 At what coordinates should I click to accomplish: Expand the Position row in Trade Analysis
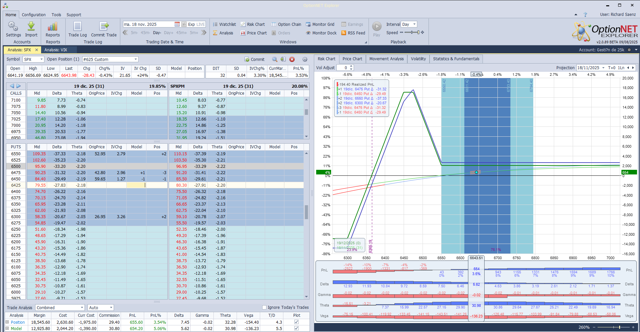(7, 322)
